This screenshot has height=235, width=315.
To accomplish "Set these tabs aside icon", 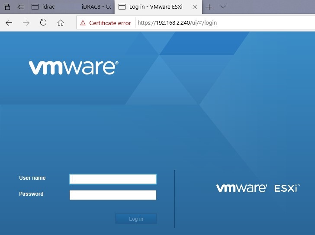I will 21,7.
